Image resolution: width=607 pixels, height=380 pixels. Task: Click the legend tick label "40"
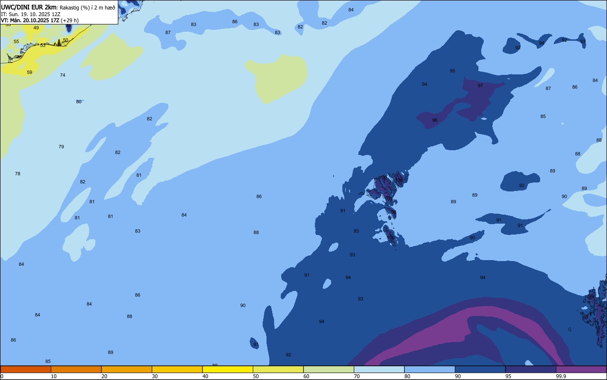click(205, 376)
